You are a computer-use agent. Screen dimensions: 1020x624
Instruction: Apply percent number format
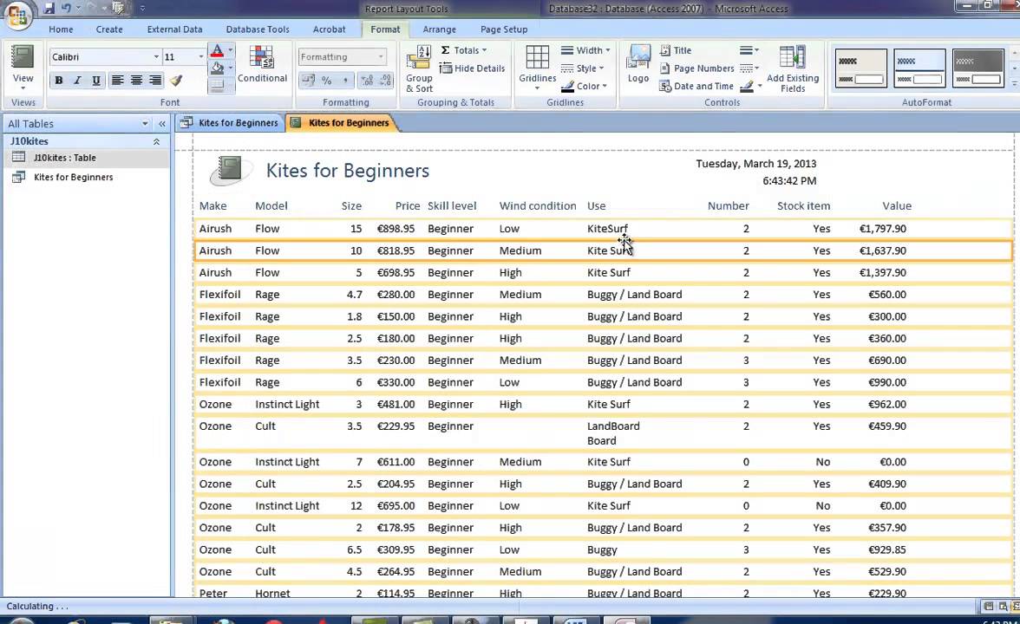[326, 81]
